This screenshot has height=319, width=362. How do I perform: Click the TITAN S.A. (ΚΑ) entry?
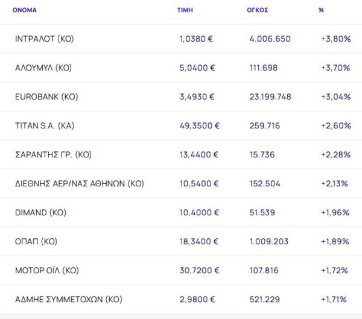pyautogui.click(x=45, y=126)
